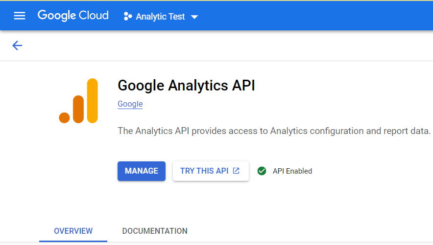This screenshot has width=433, height=245.
Task: Click the orange dot in Analytics logo
Action: (64, 117)
